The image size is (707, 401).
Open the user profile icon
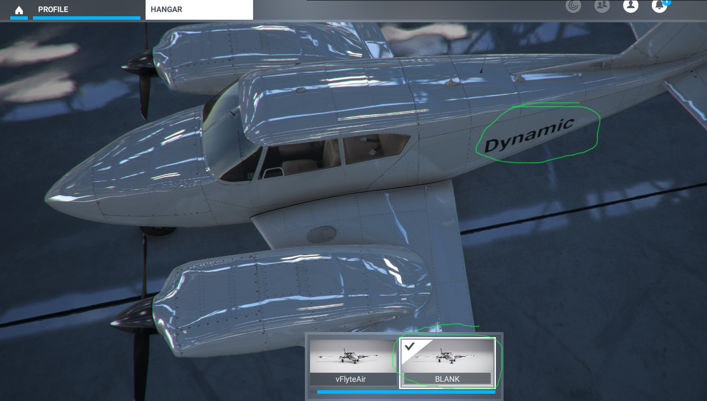(630, 6)
